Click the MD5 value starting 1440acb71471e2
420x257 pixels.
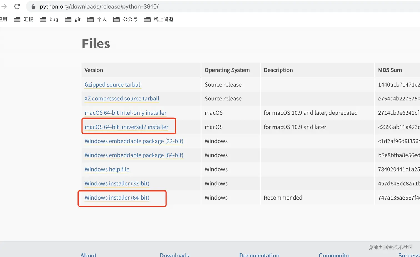[x=399, y=85]
